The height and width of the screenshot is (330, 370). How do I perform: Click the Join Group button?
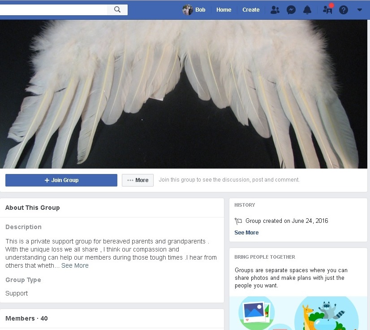tap(61, 180)
